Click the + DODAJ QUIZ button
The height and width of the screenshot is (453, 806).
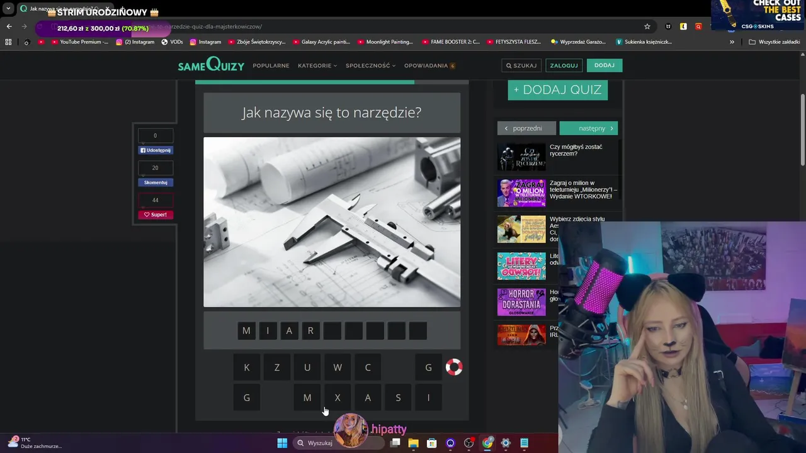(x=558, y=89)
